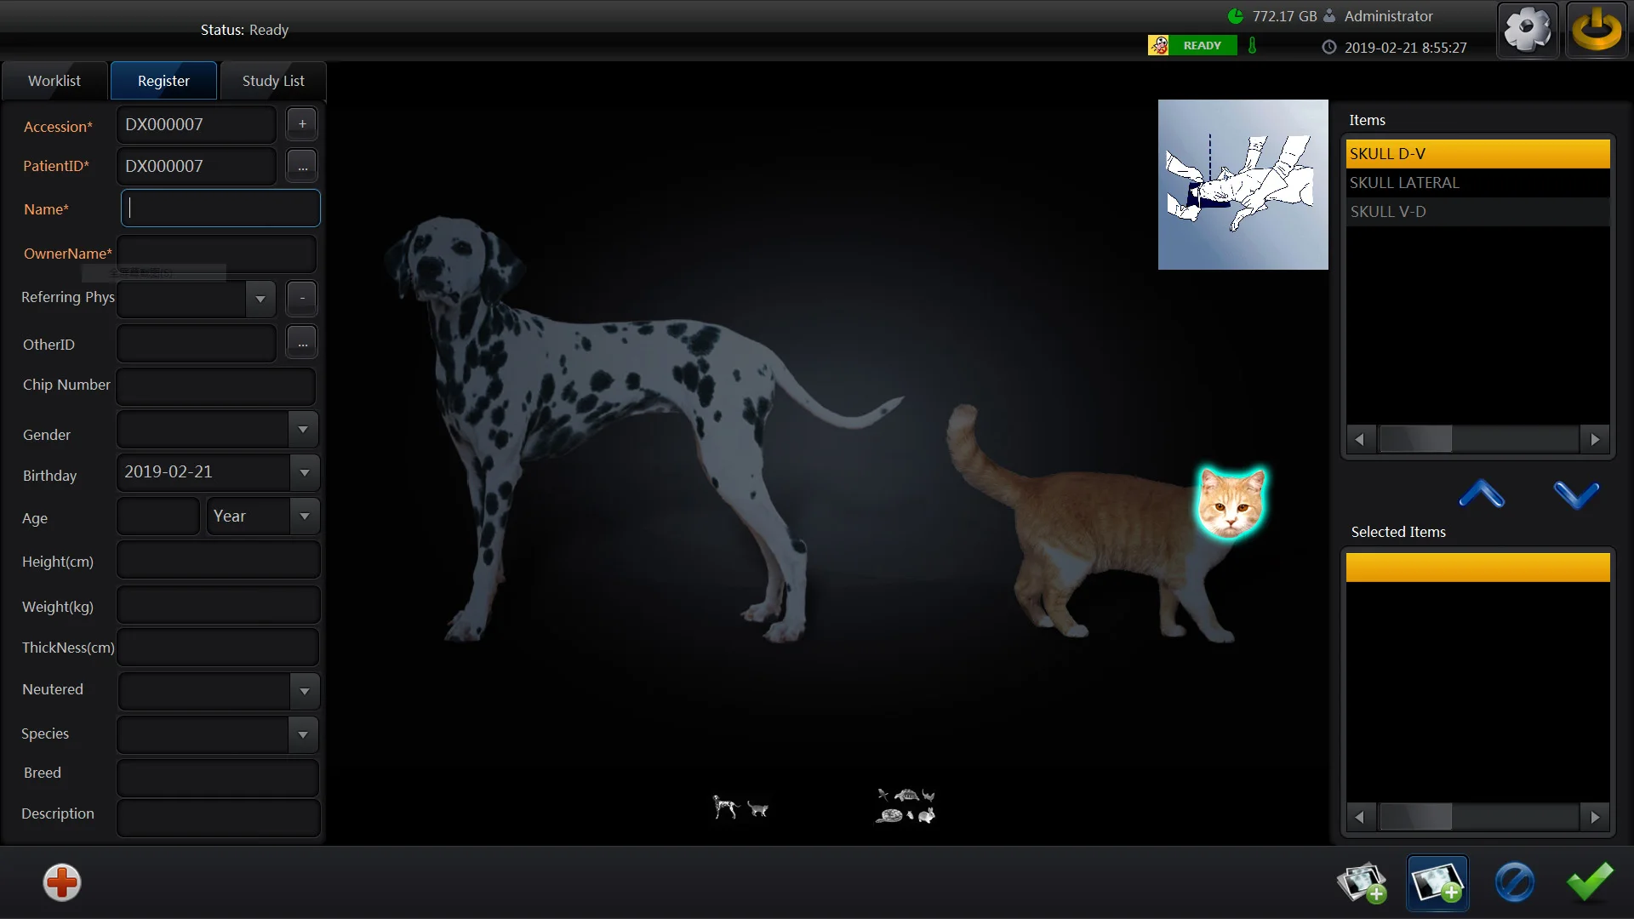Switch to the Worklist tab
The height and width of the screenshot is (919, 1634).
[x=54, y=81]
